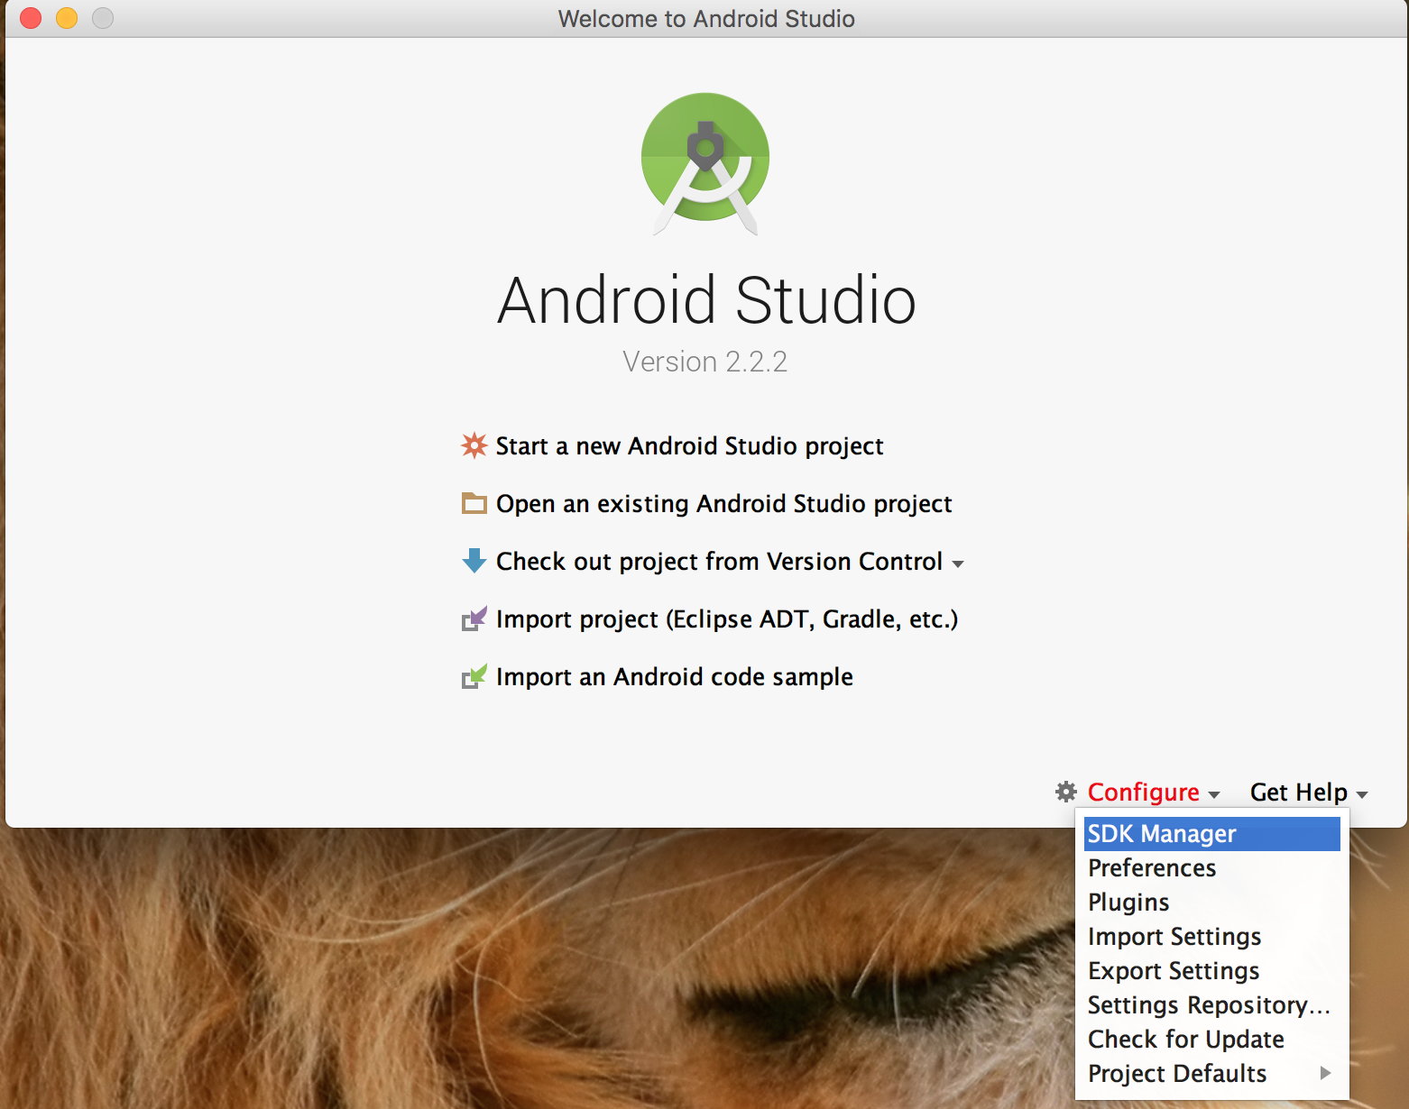1409x1109 pixels.
Task: Open Preferences from Configure menu
Action: (1212, 868)
